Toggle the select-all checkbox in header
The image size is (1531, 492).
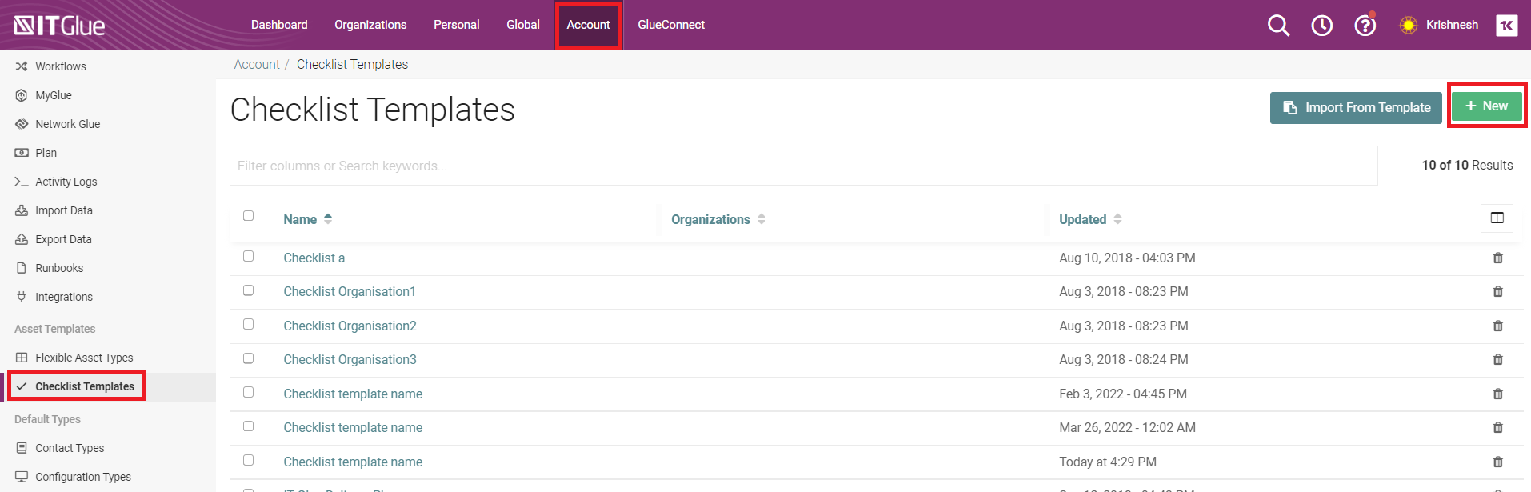[x=248, y=215]
